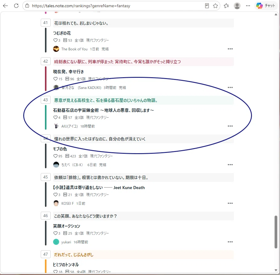Open KOSEI F author avatar
The width and height of the screenshot is (280, 275).
pyautogui.click(x=56, y=203)
